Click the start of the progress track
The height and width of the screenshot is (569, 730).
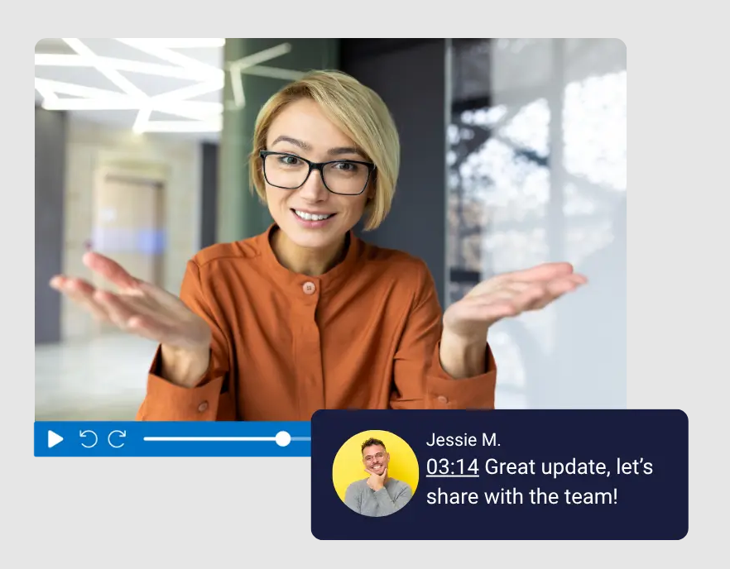(x=146, y=439)
